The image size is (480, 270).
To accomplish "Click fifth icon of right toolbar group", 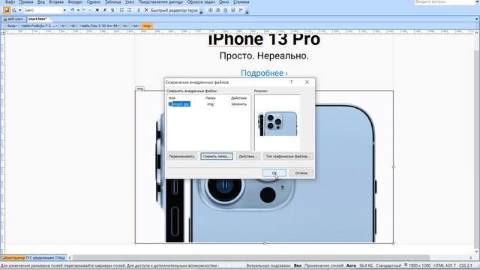I will tap(241, 10).
